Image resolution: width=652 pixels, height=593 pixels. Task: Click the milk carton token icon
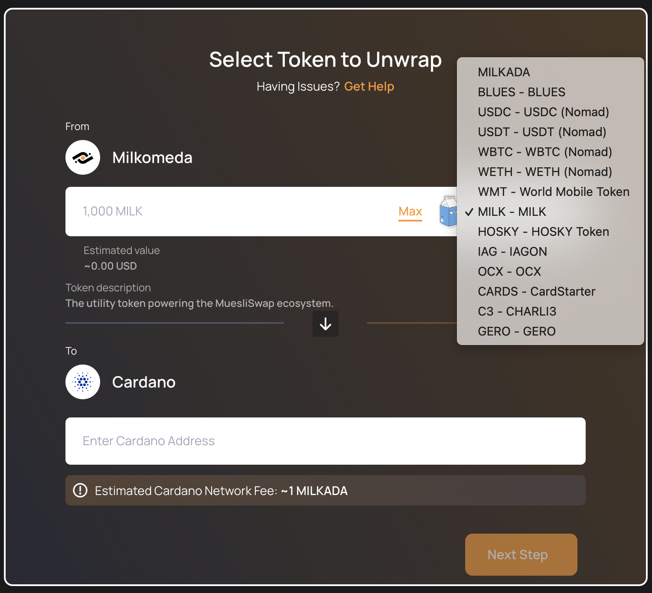pyautogui.click(x=448, y=212)
